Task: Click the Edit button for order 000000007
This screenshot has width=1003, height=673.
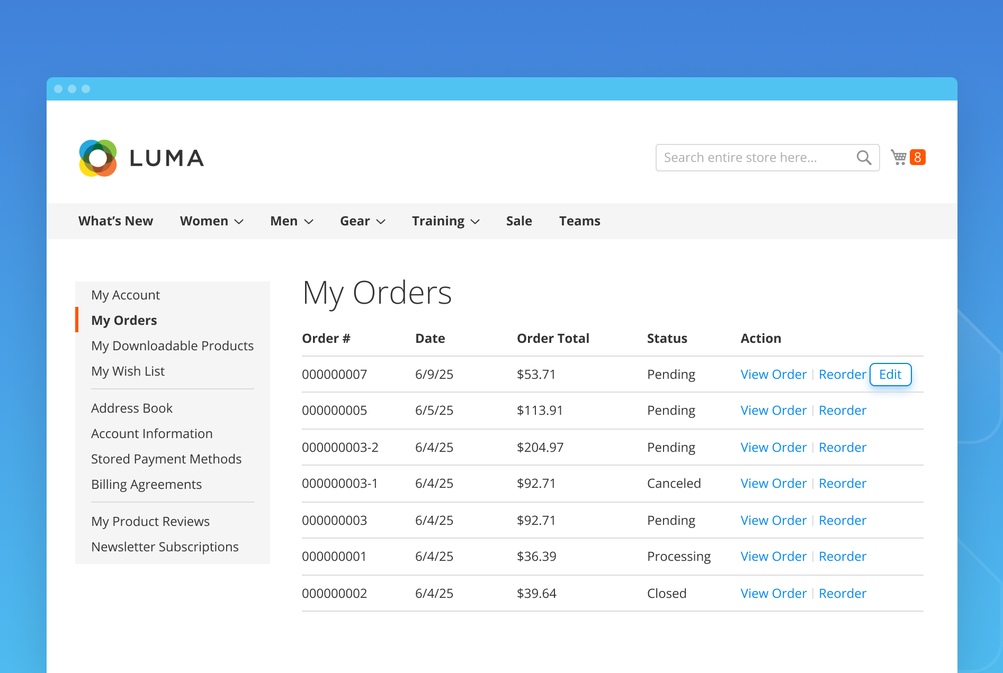Action: [890, 374]
